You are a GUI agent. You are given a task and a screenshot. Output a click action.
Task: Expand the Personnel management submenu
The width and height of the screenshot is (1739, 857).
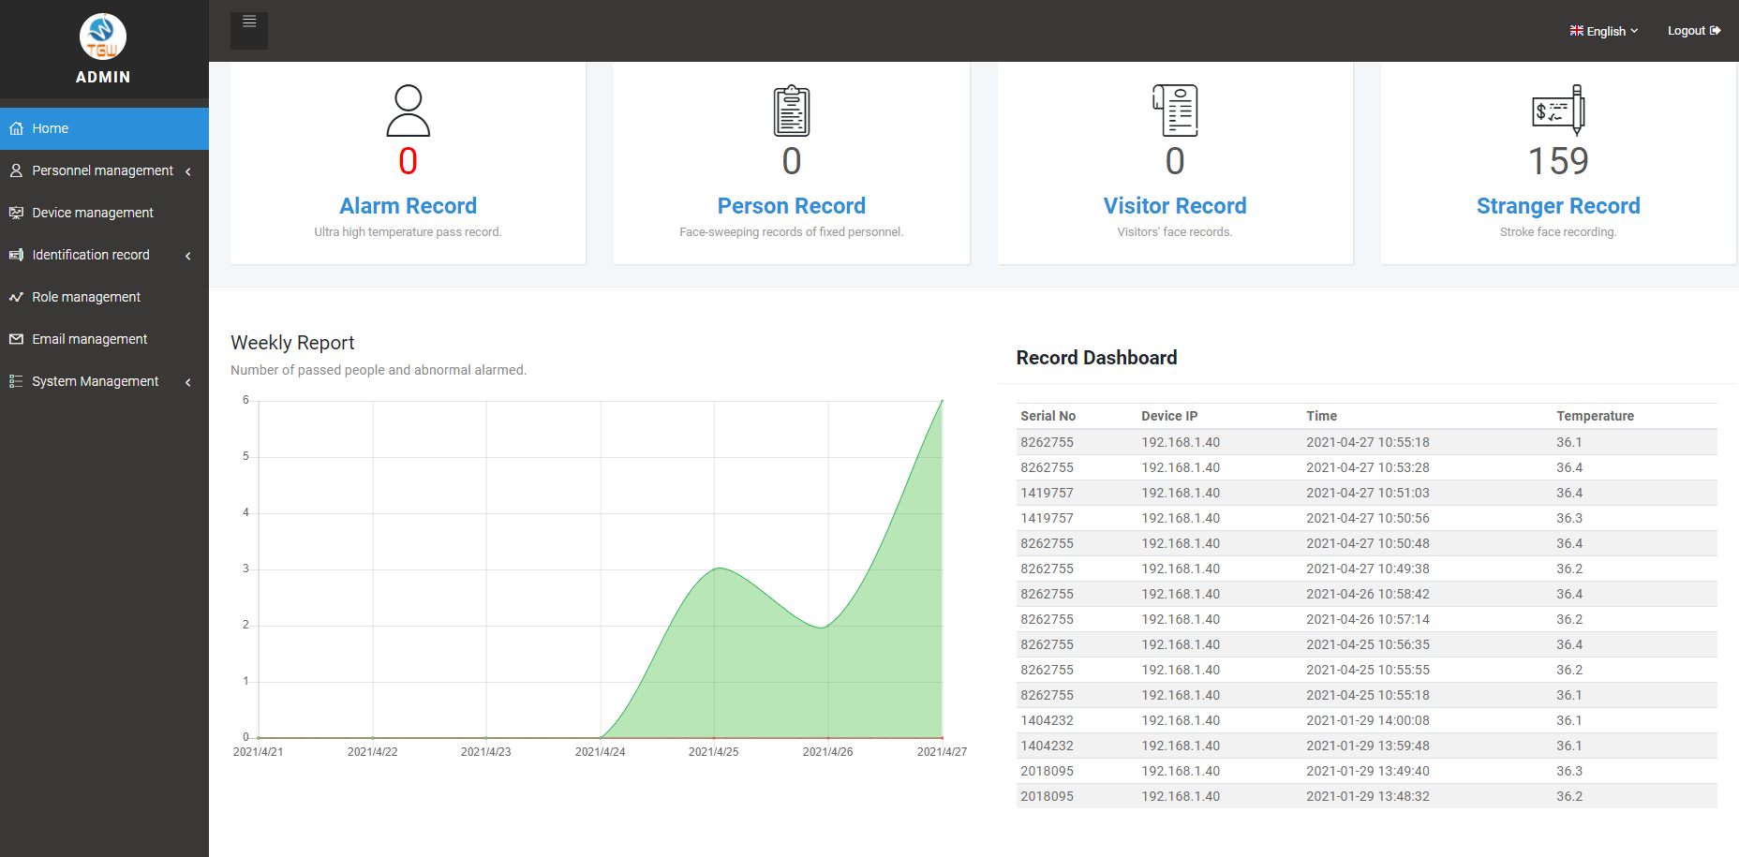[x=104, y=170]
